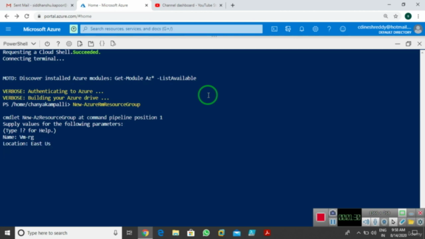Toggle recorder system audio speaker

[x=366, y=222]
